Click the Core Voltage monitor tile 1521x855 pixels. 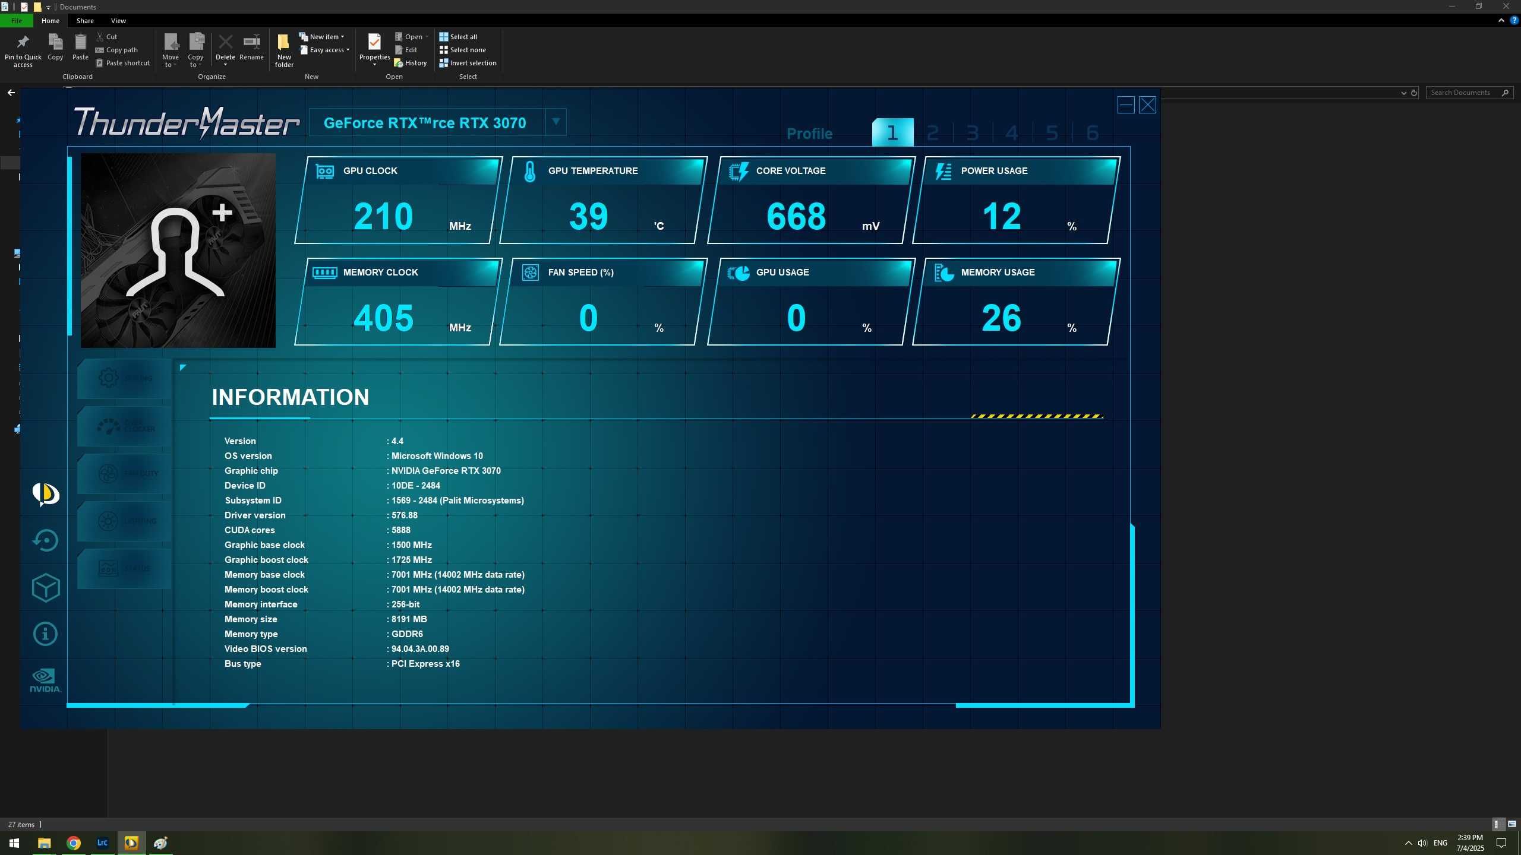[x=812, y=200]
